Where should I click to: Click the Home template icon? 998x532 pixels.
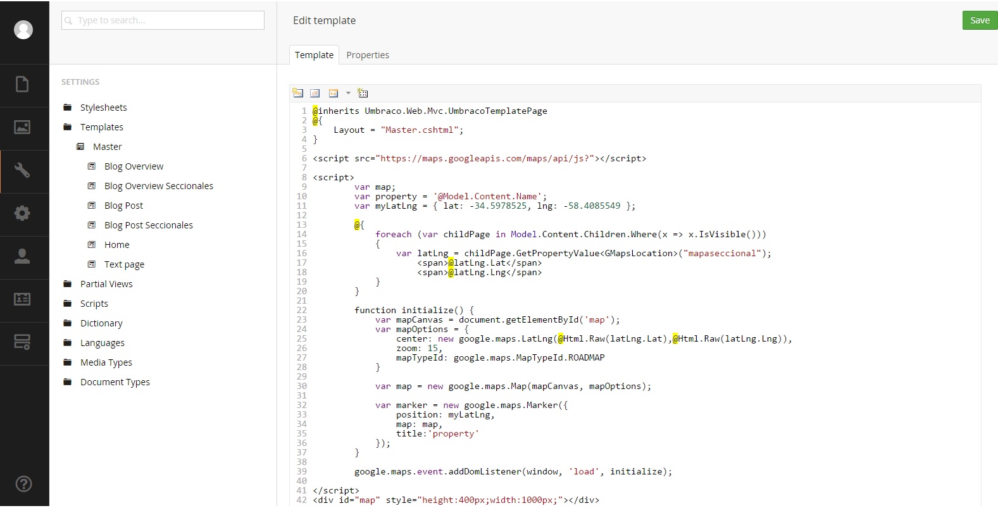click(x=92, y=245)
